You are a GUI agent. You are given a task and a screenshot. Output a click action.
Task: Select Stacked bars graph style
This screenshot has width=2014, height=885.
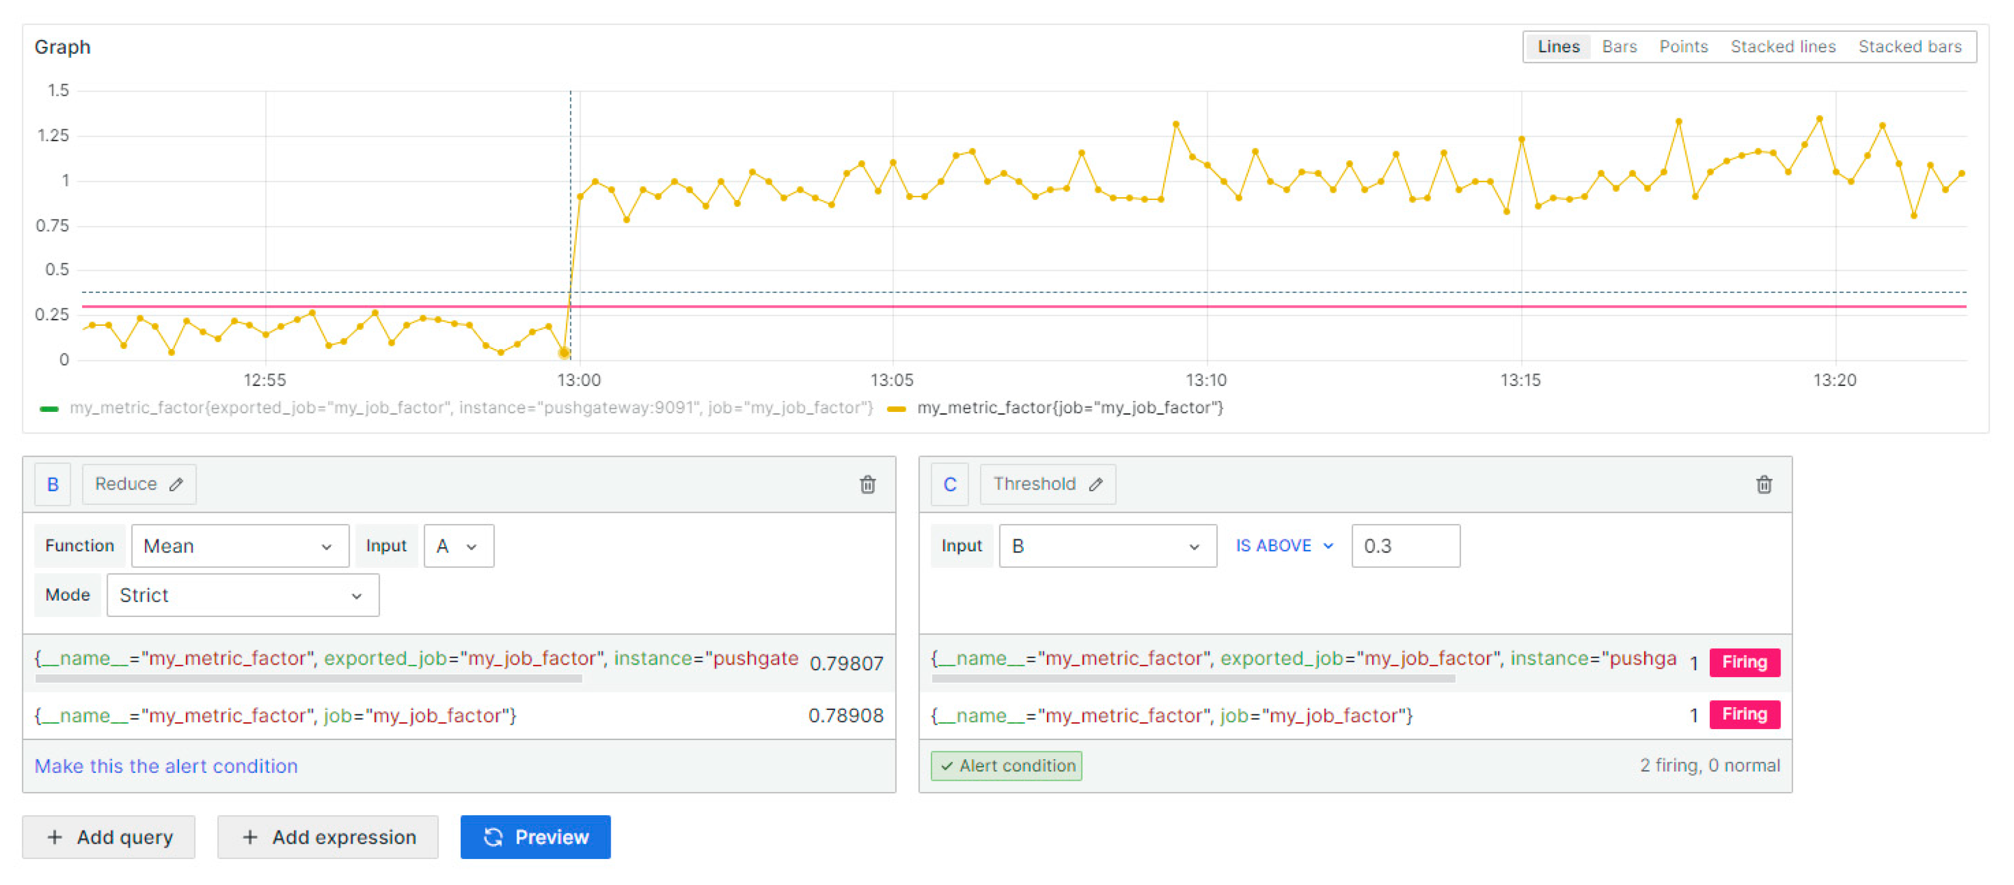[x=1909, y=47]
